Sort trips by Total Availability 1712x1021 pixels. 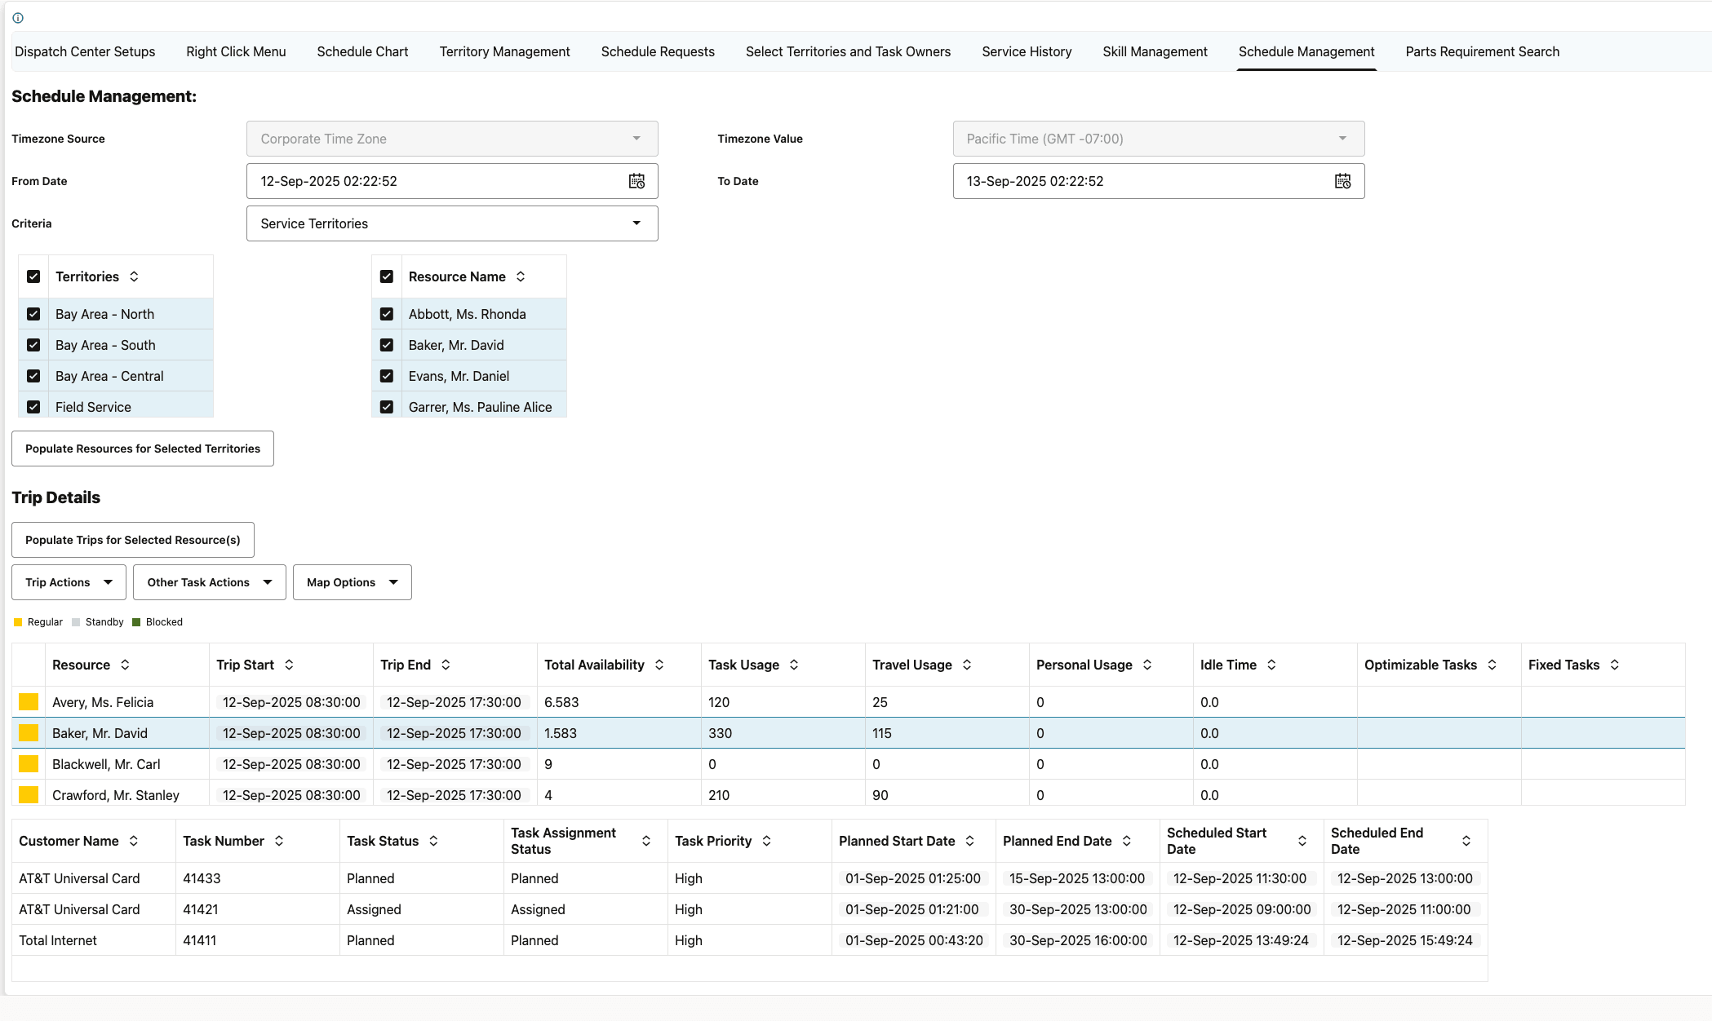click(x=659, y=665)
